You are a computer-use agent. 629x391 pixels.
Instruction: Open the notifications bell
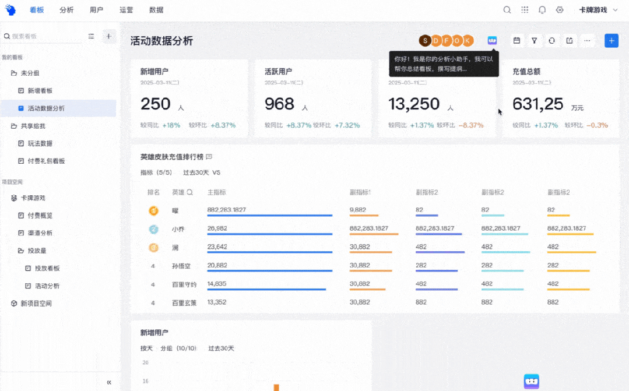542,9
